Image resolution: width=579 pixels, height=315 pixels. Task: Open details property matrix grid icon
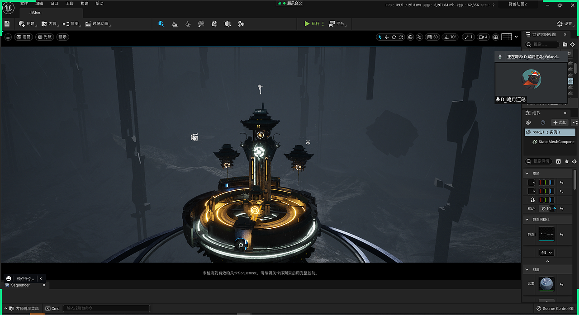pyautogui.click(x=559, y=161)
